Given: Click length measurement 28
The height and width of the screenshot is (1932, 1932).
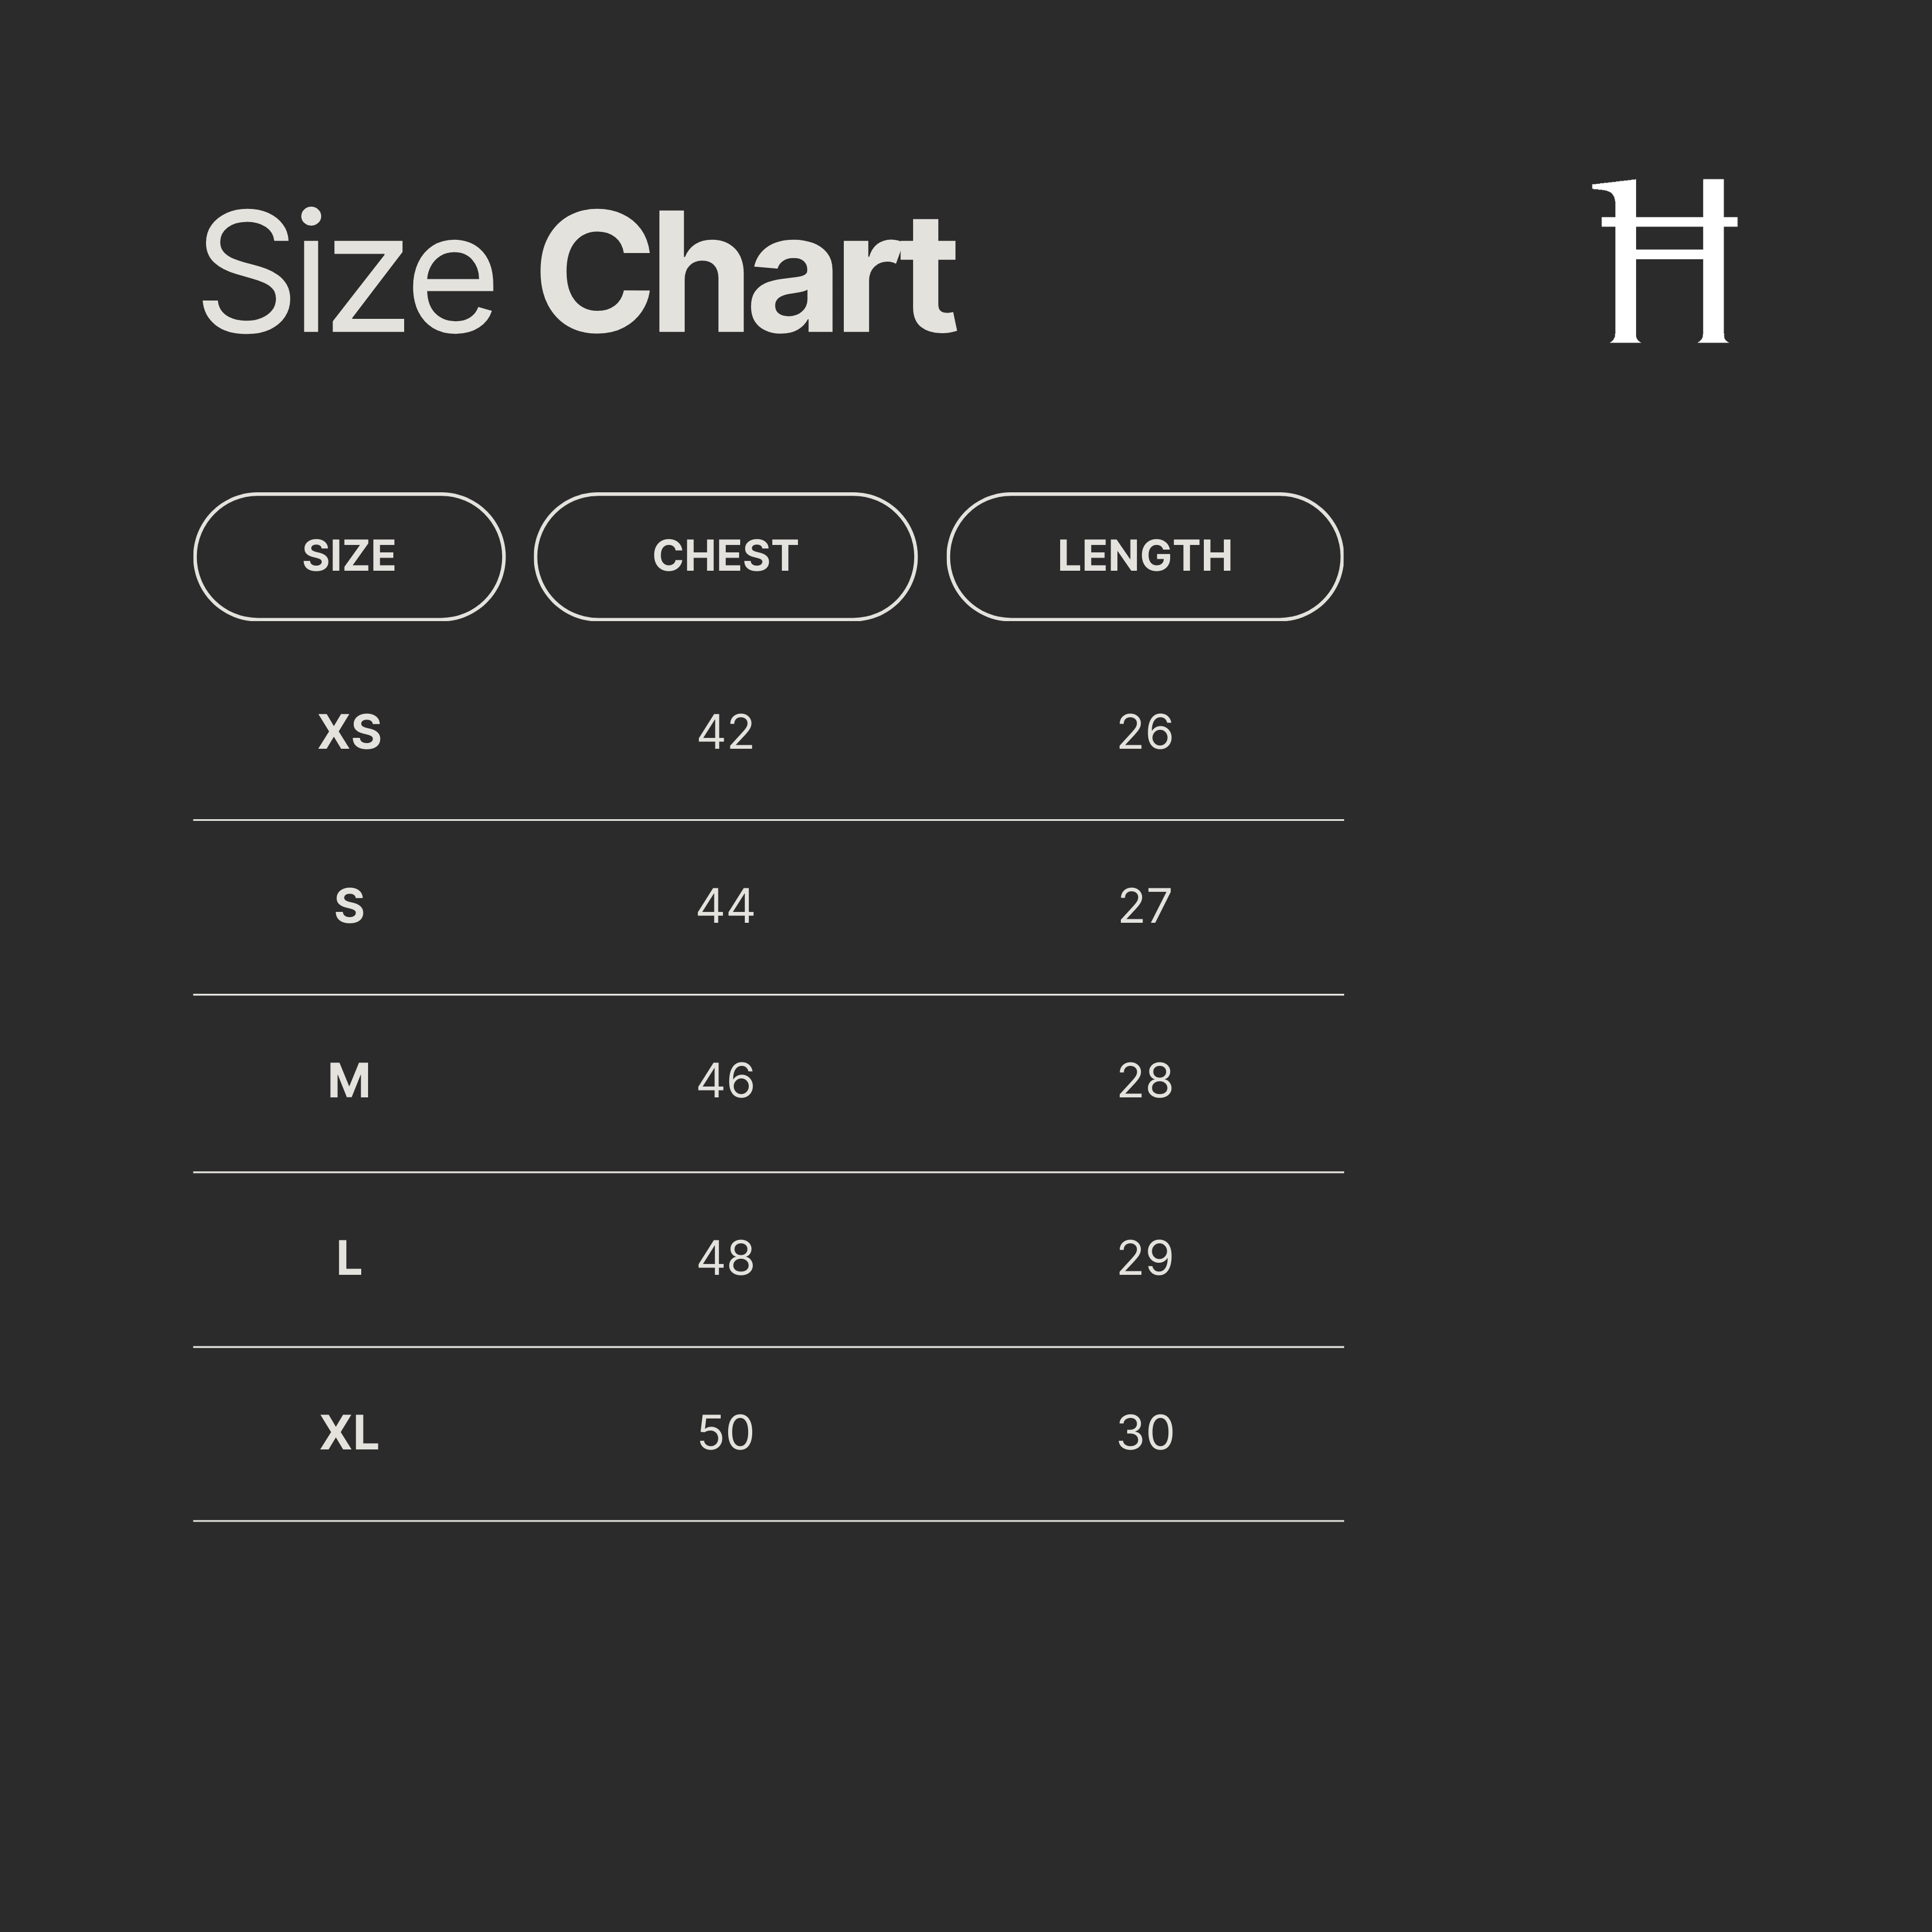Looking at the screenshot, I should pyautogui.click(x=1145, y=1081).
